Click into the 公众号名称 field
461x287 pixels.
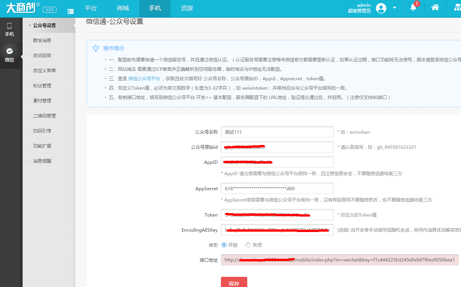coord(277,132)
